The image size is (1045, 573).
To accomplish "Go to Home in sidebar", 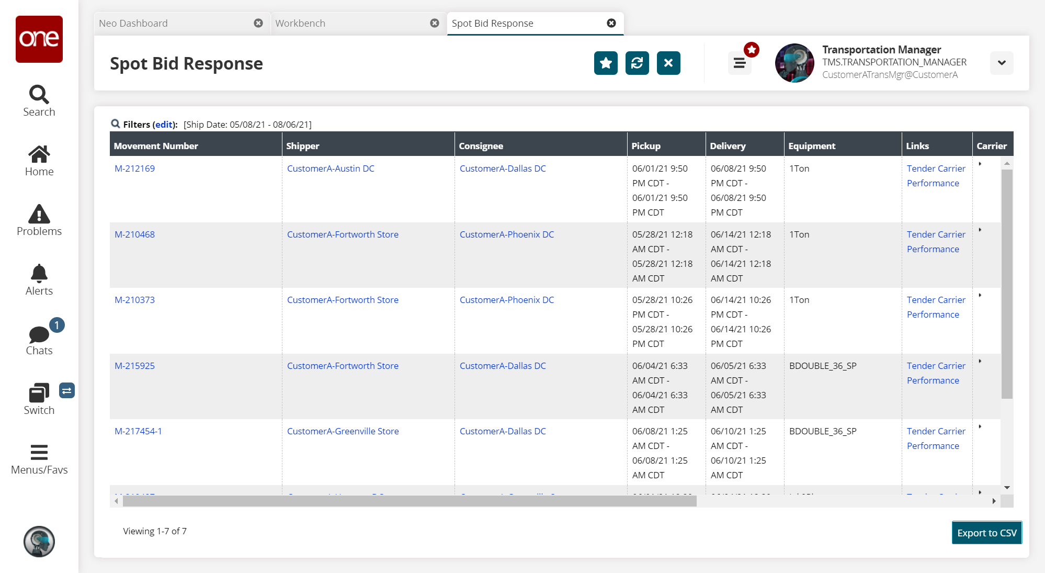I will (x=39, y=161).
